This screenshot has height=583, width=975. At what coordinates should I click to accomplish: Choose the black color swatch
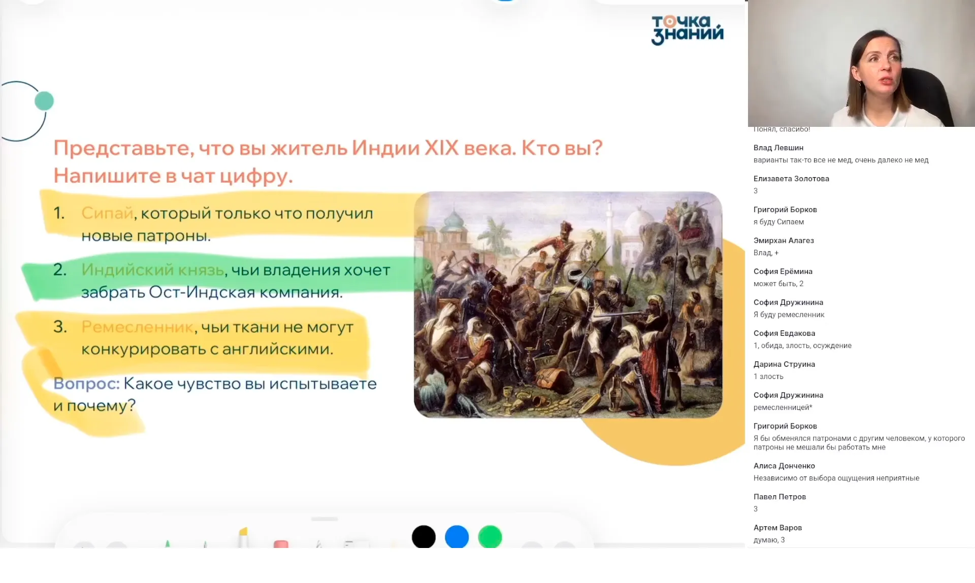pyautogui.click(x=424, y=536)
